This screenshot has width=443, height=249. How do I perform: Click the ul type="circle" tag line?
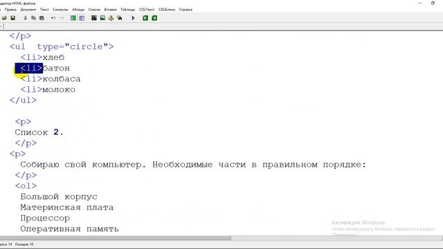[x=62, y=46]
